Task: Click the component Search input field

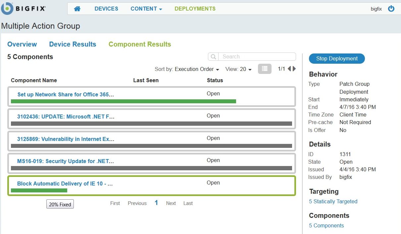Action: coord(257,57)
